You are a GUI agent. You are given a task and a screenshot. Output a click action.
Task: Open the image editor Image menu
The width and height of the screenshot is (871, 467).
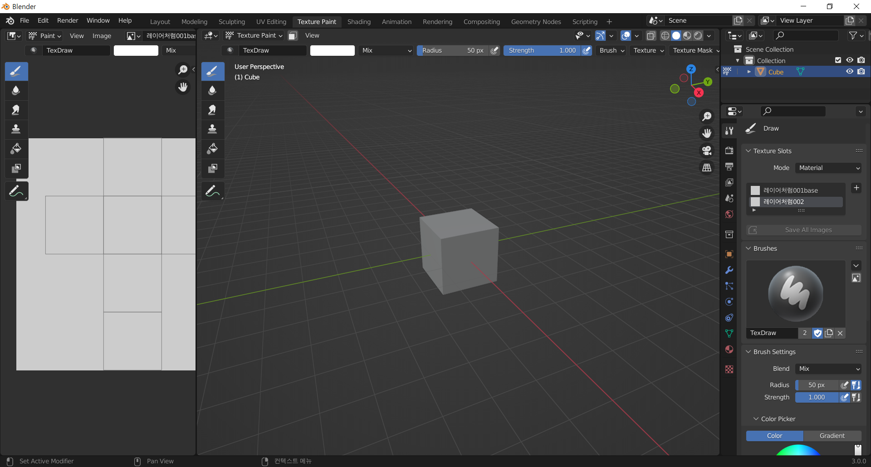tap(102, 36)
